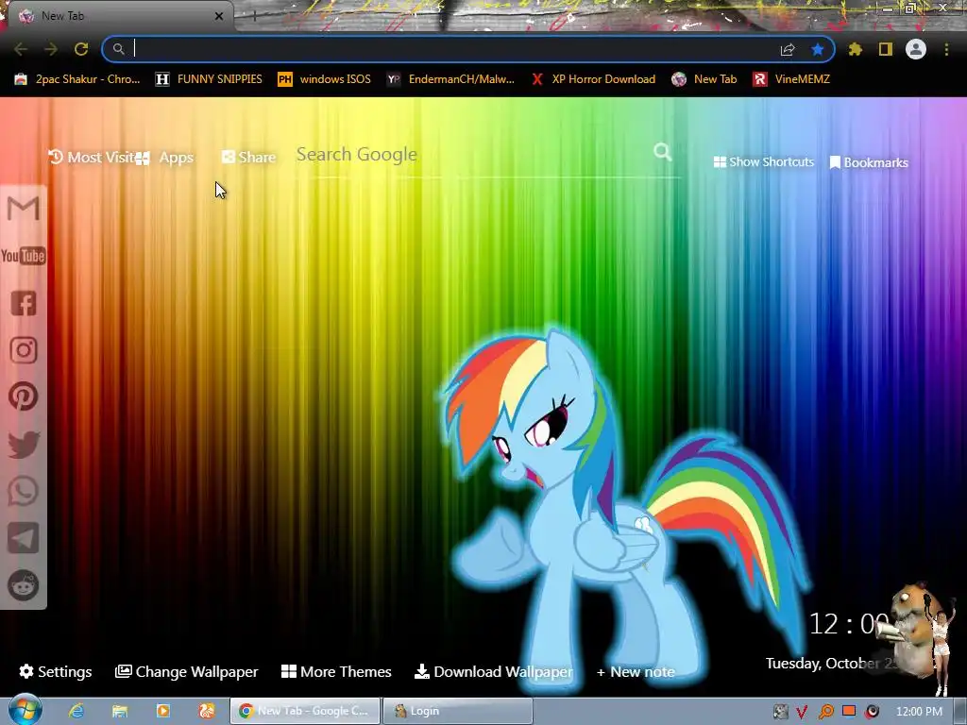Open the Chrome profile avatar

click(x=916, y=49)
